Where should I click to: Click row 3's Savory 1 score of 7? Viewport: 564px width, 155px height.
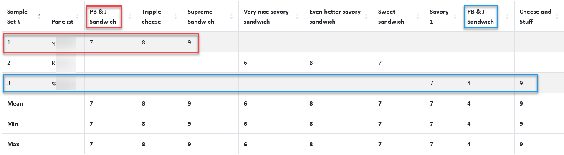[x=432, y=83]
